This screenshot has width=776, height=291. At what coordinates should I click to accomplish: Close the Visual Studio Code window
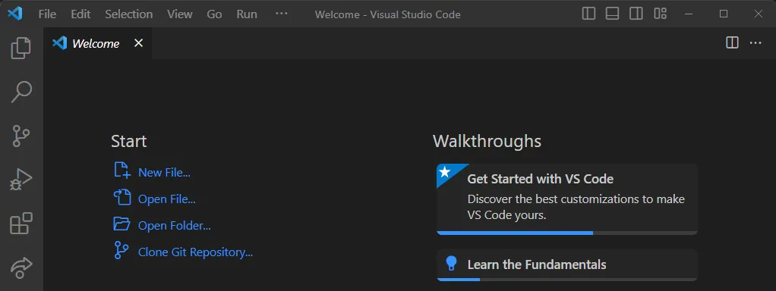[x=759, y=14]
